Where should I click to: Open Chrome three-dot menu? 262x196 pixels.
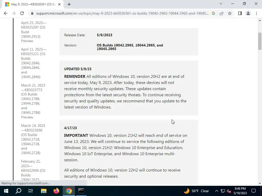point(256,13)
